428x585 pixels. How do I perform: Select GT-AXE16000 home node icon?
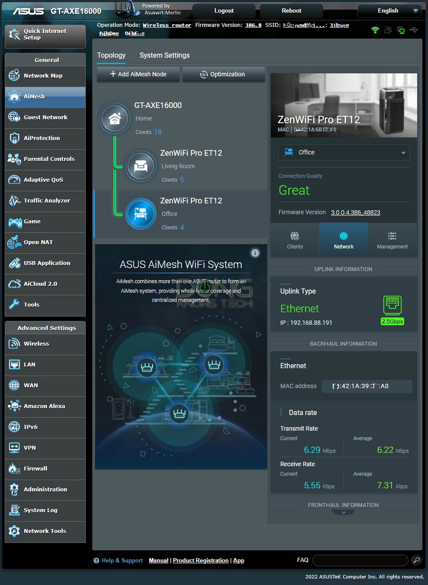(x=115, y=118)
